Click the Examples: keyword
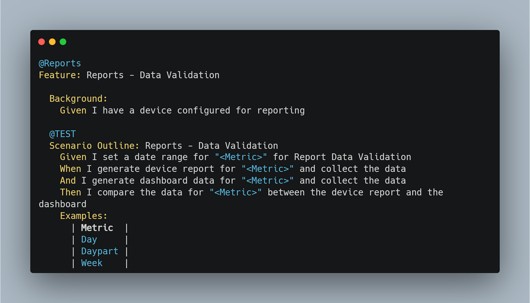This screenshot has width=530, height=303. pos(83,216)
